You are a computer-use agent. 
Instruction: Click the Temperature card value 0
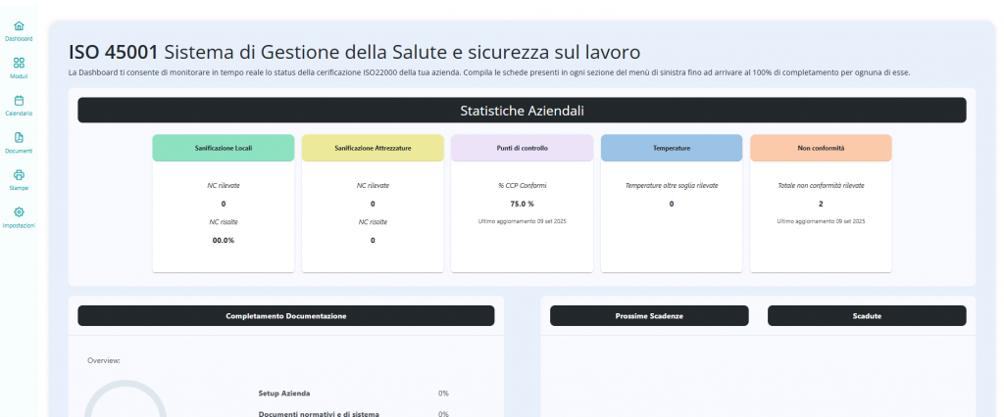pyautogui.click(x=671, y=204)
